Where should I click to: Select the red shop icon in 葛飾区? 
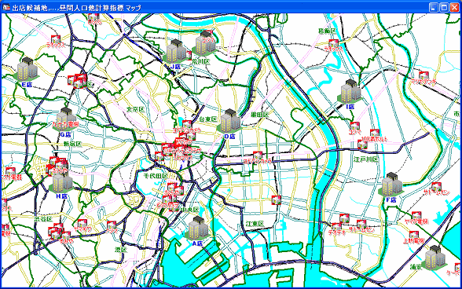(333, 44)
